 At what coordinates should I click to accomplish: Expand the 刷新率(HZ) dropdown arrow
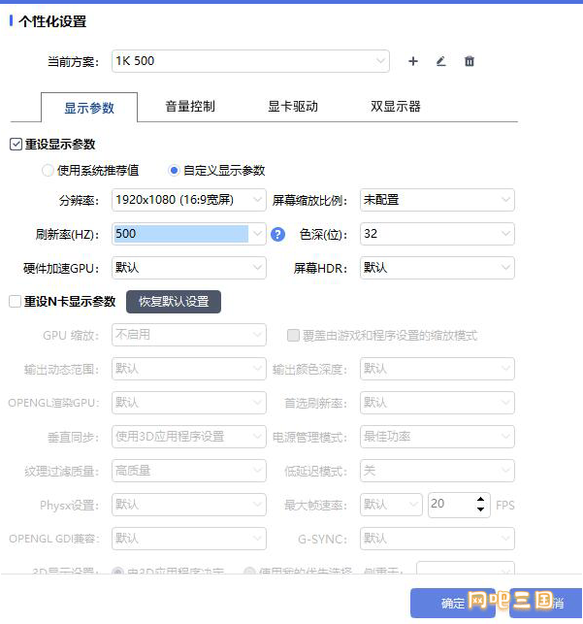click(x=258, y=234)
